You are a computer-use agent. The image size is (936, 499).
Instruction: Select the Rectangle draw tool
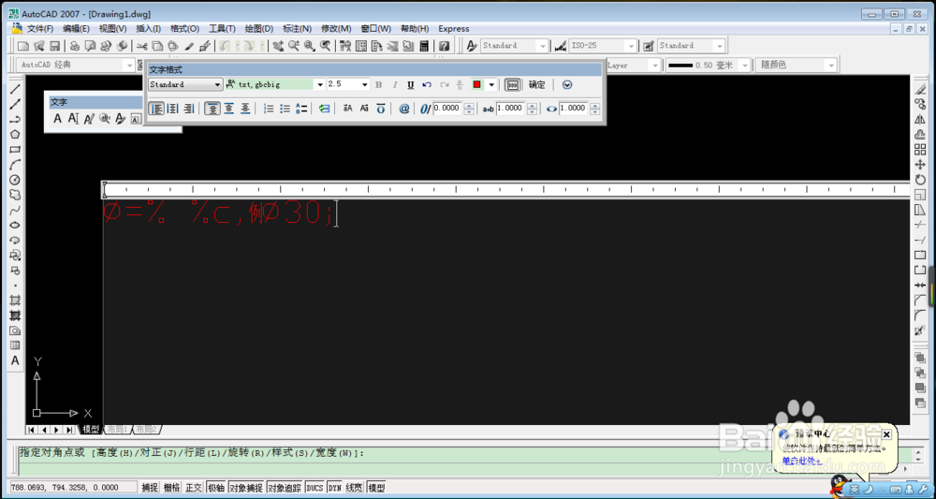point(16,149)
